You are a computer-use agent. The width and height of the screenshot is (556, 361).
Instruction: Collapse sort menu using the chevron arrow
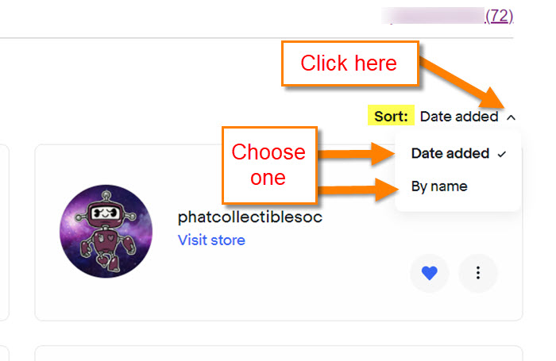511,117
